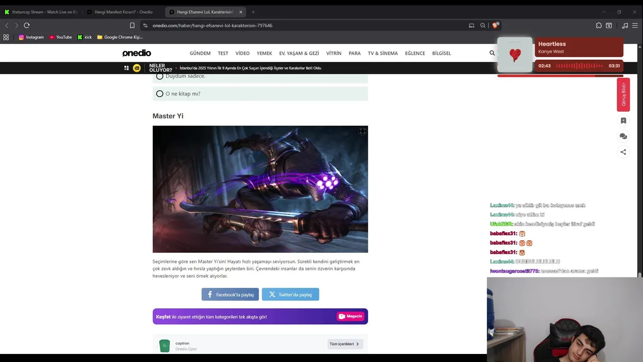Open site settings icon beside the URL
The image size is (643, 362).
(145, 25)
